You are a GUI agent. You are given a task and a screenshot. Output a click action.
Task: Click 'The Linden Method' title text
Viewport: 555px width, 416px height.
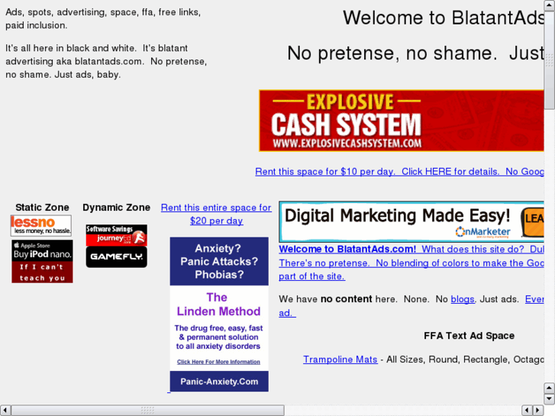218,304
